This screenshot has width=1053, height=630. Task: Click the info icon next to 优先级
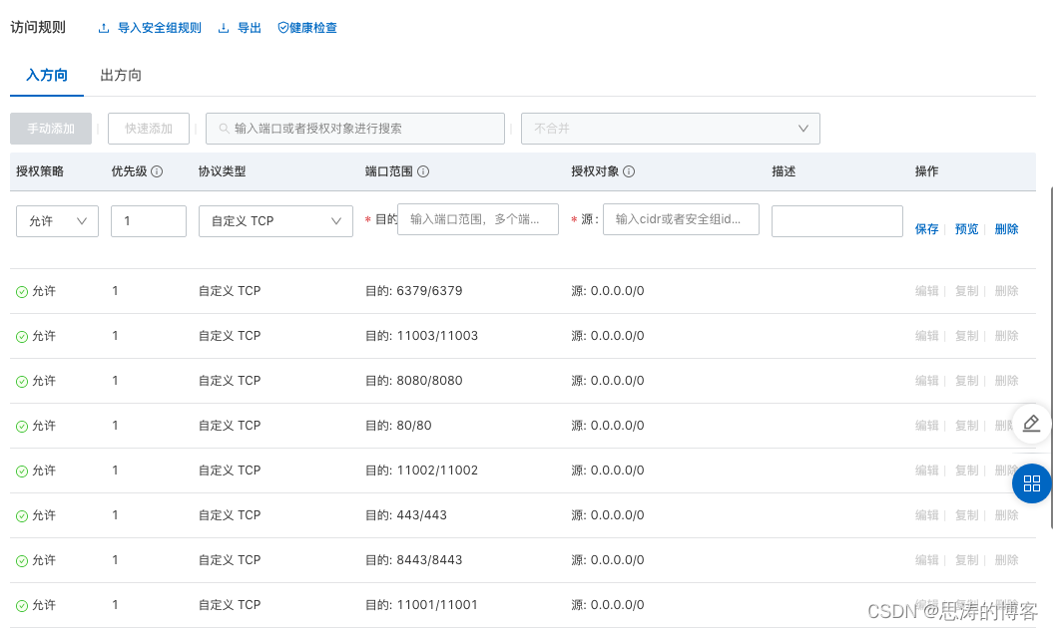tap(157, 171)
